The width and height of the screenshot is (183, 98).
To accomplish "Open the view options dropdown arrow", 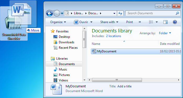I will (157, 22).
